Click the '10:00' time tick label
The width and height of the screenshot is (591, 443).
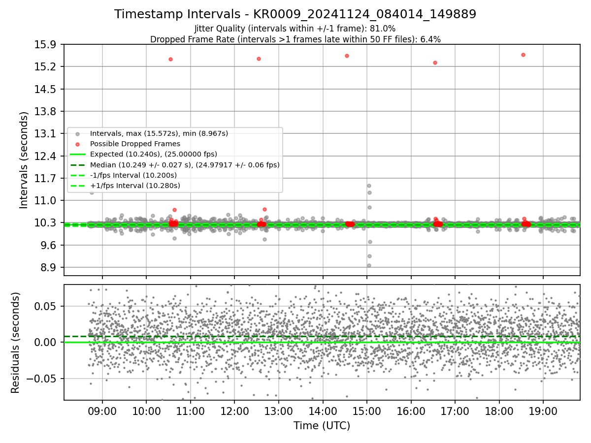(x=146, y=411)
